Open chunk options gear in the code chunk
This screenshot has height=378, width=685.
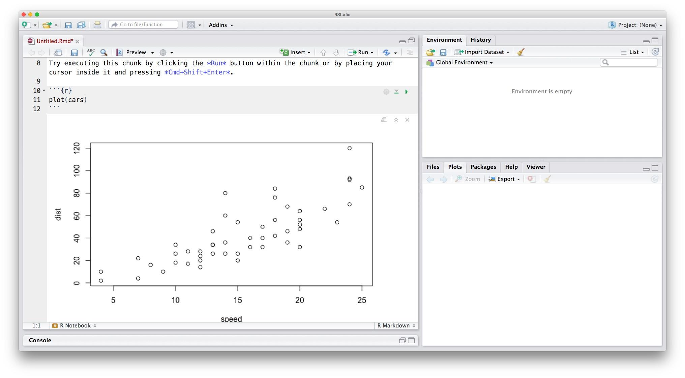pyautogui.click(x=386, y=92)
